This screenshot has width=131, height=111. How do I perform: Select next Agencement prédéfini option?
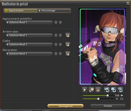point(60,23)
